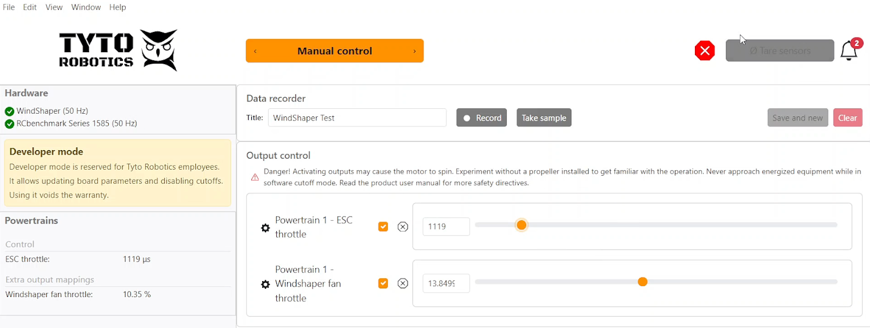
Task: Open the notifications bell icon
Action: (849, 51)
